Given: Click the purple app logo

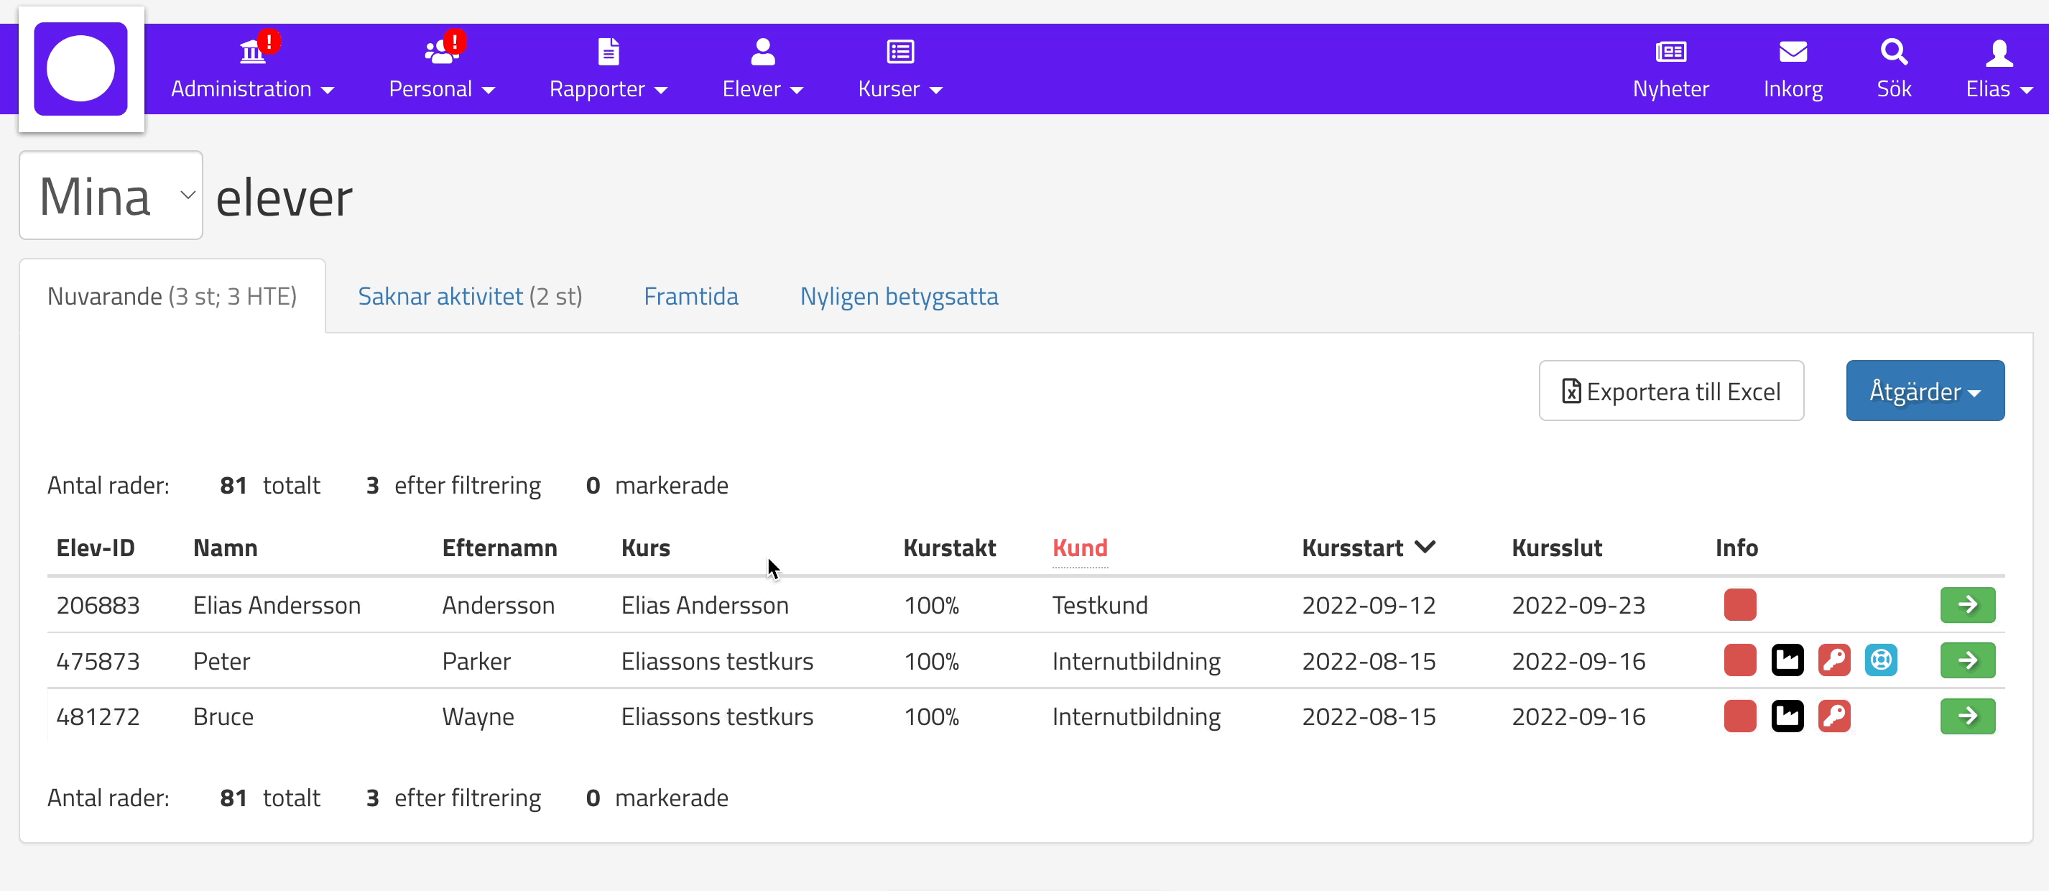Looking at the screenshot, I should click(x=81, y=69).
